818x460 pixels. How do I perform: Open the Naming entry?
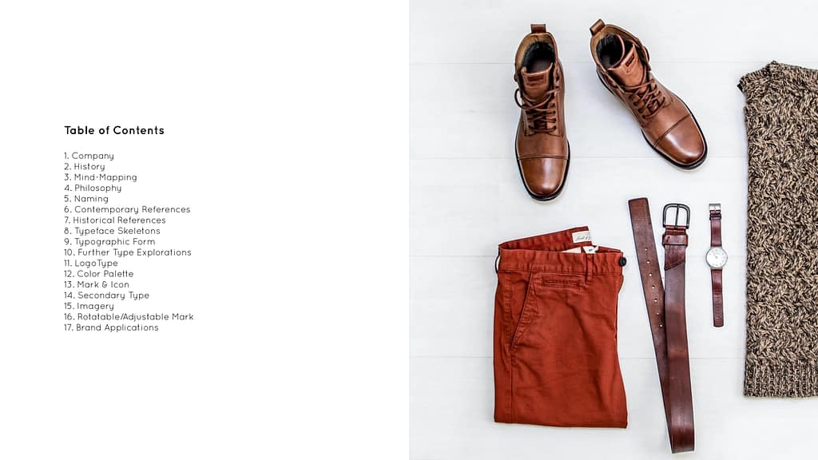point(86,199)
